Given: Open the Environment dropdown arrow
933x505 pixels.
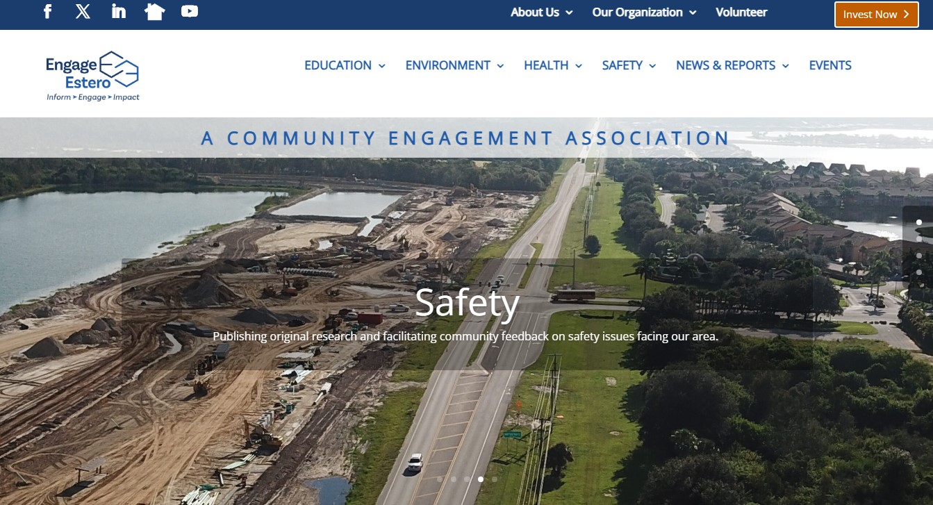Looking at the screenshot, I should point(500,66).
